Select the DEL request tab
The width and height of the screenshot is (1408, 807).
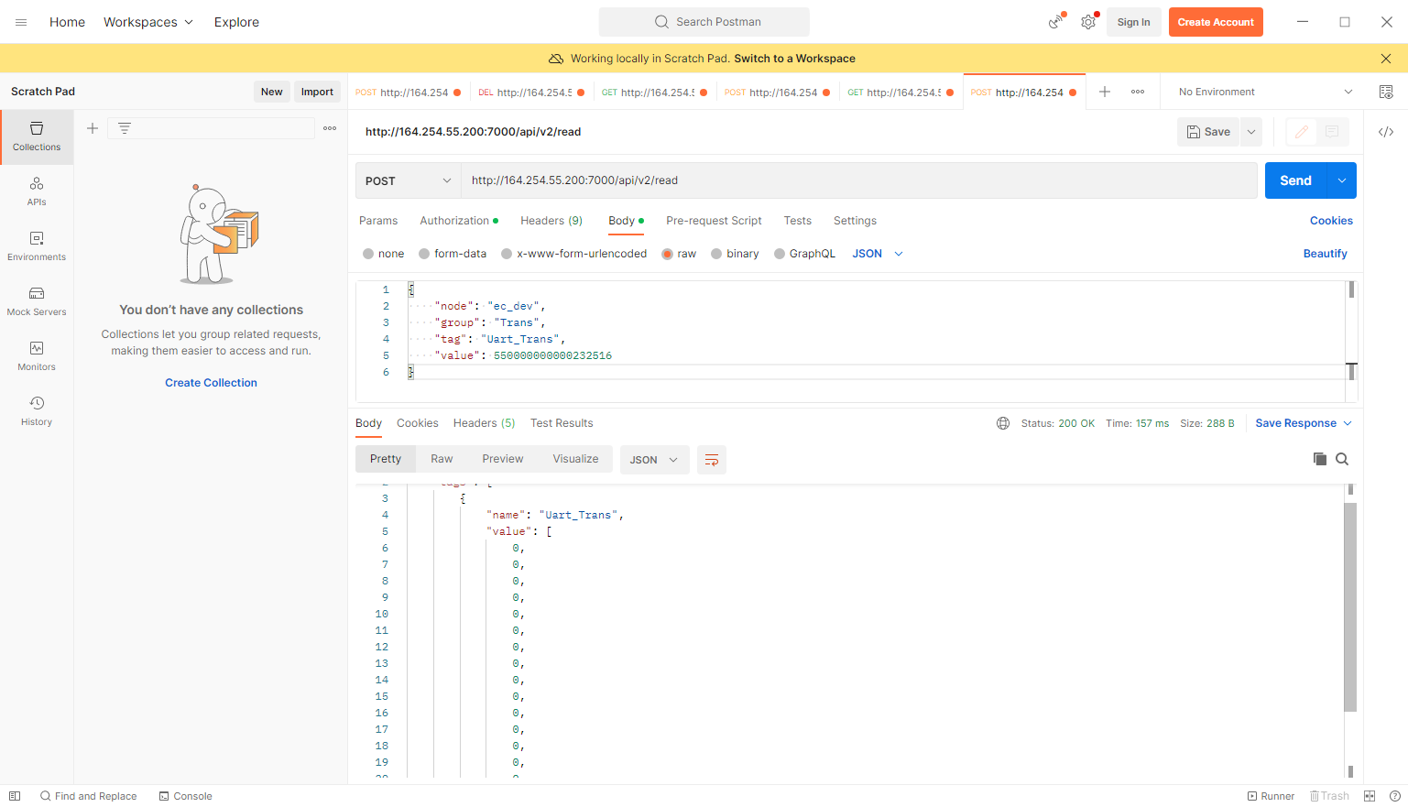pos(531,92)
